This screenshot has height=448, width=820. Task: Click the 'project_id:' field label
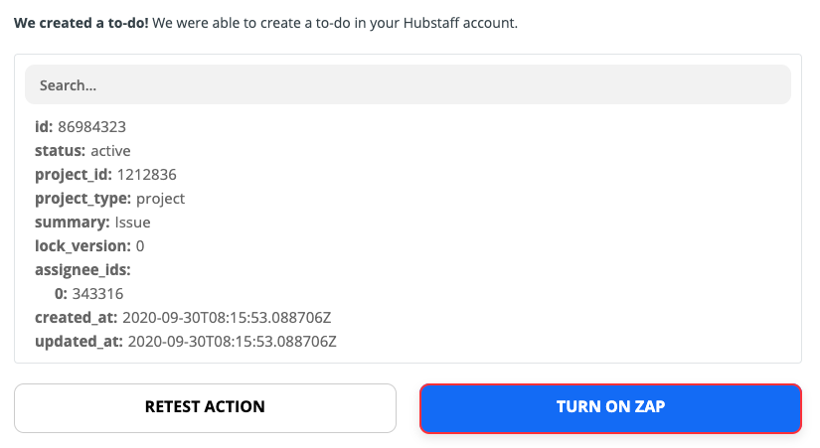pos(74,175)
